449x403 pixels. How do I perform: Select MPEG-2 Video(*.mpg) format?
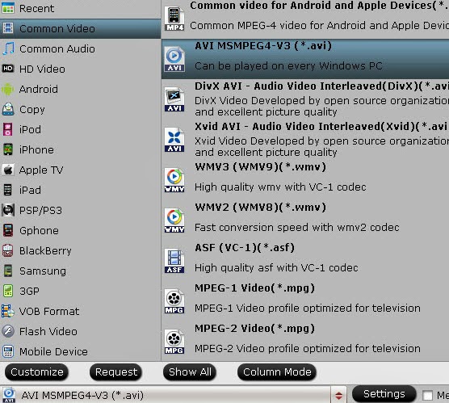pyautogui.click(x=305, y=342)
